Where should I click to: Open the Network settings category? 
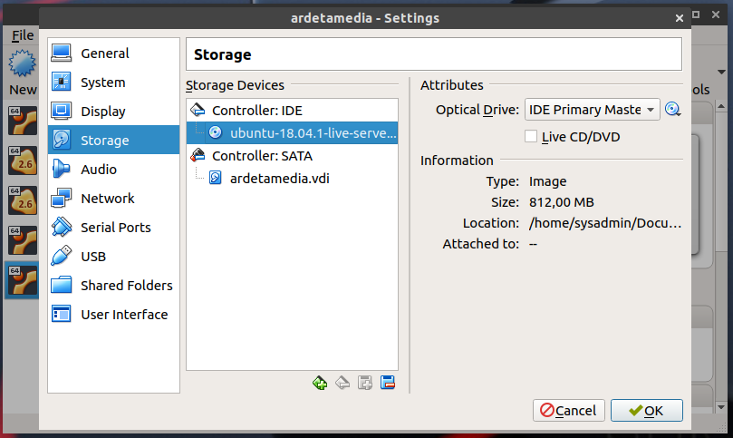pos(107,199)
